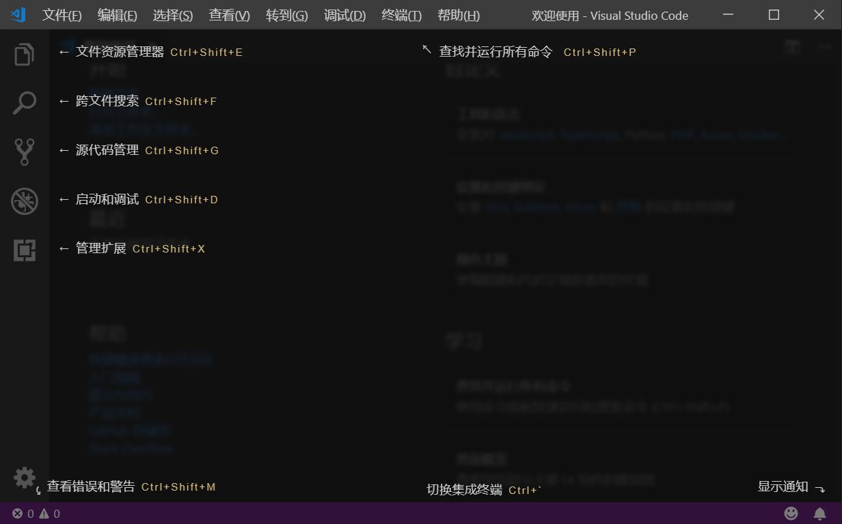Open the '...' more actions menu at top right
The height and width of the screenshot is (524, 842).
click(x=824, y=47)
